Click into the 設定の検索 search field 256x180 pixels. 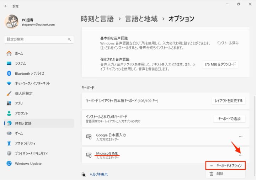[x=39, y=39]
